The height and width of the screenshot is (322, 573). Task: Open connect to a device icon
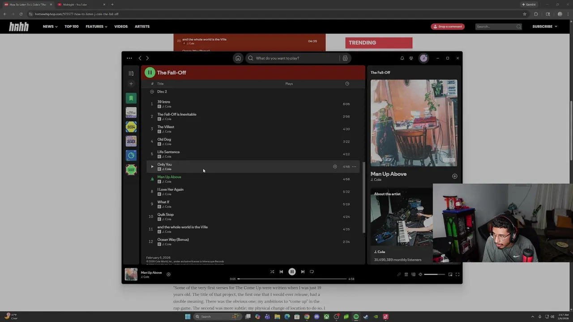(x=413, y=275)
